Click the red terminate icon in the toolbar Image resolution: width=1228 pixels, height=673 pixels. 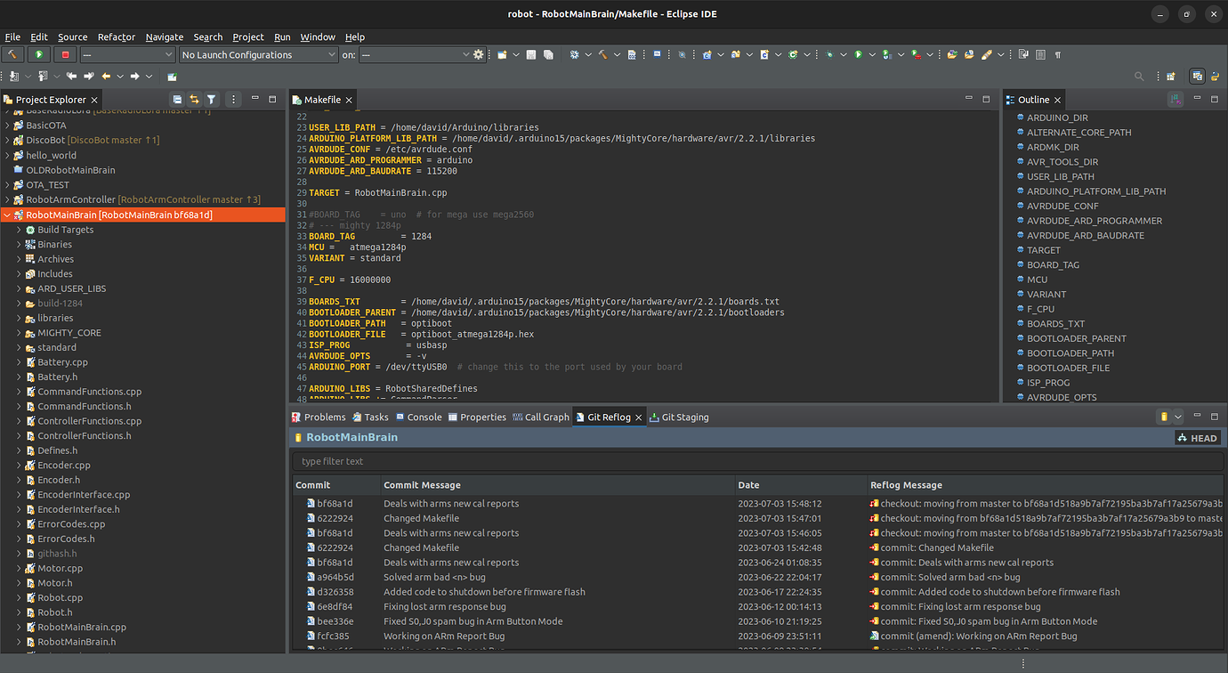pyautogui.click(x=63, y=54)
